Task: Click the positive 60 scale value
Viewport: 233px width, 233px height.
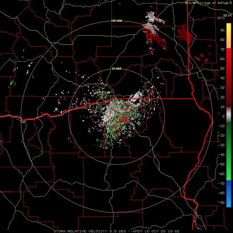Action: point(222,59)
